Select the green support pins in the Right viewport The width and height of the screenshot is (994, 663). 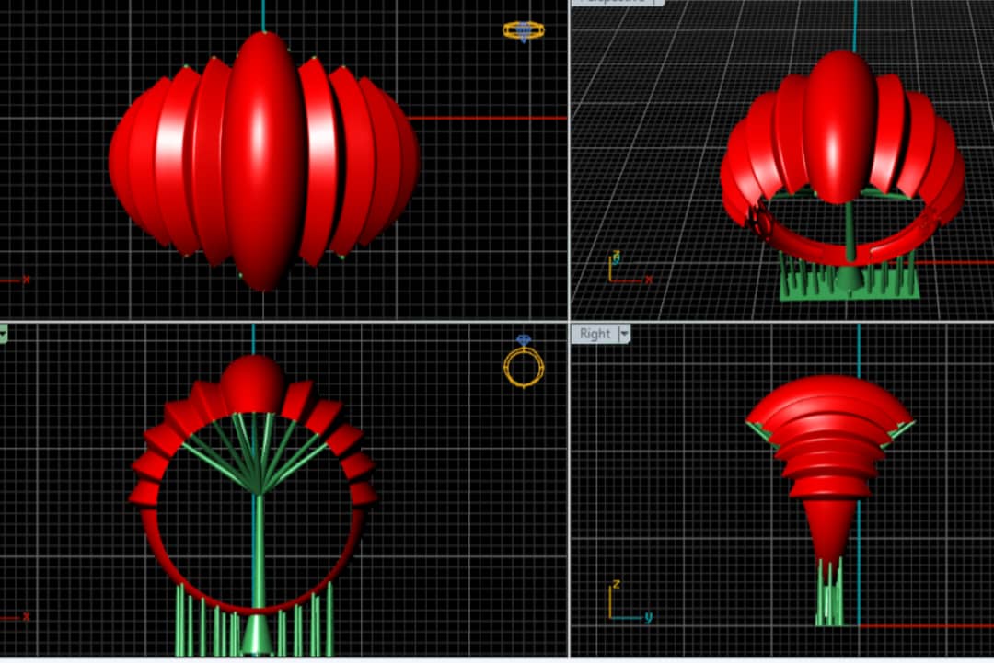click(829, 592)
